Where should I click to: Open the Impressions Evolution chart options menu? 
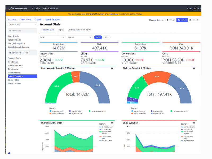(112, 123)
